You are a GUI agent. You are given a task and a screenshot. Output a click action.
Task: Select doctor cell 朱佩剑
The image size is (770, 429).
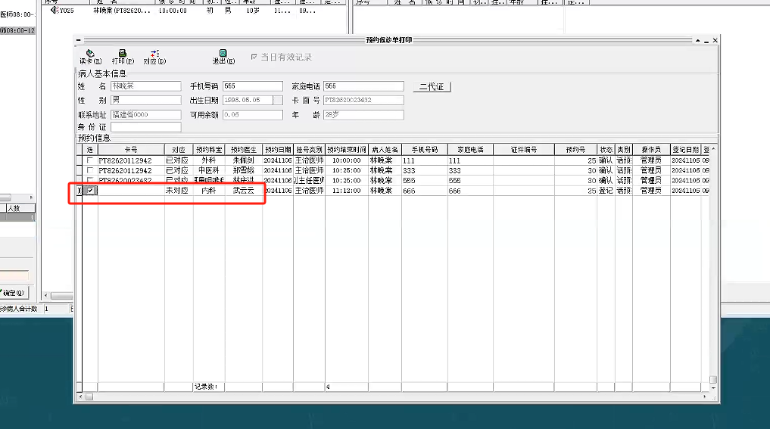[244, 160]
